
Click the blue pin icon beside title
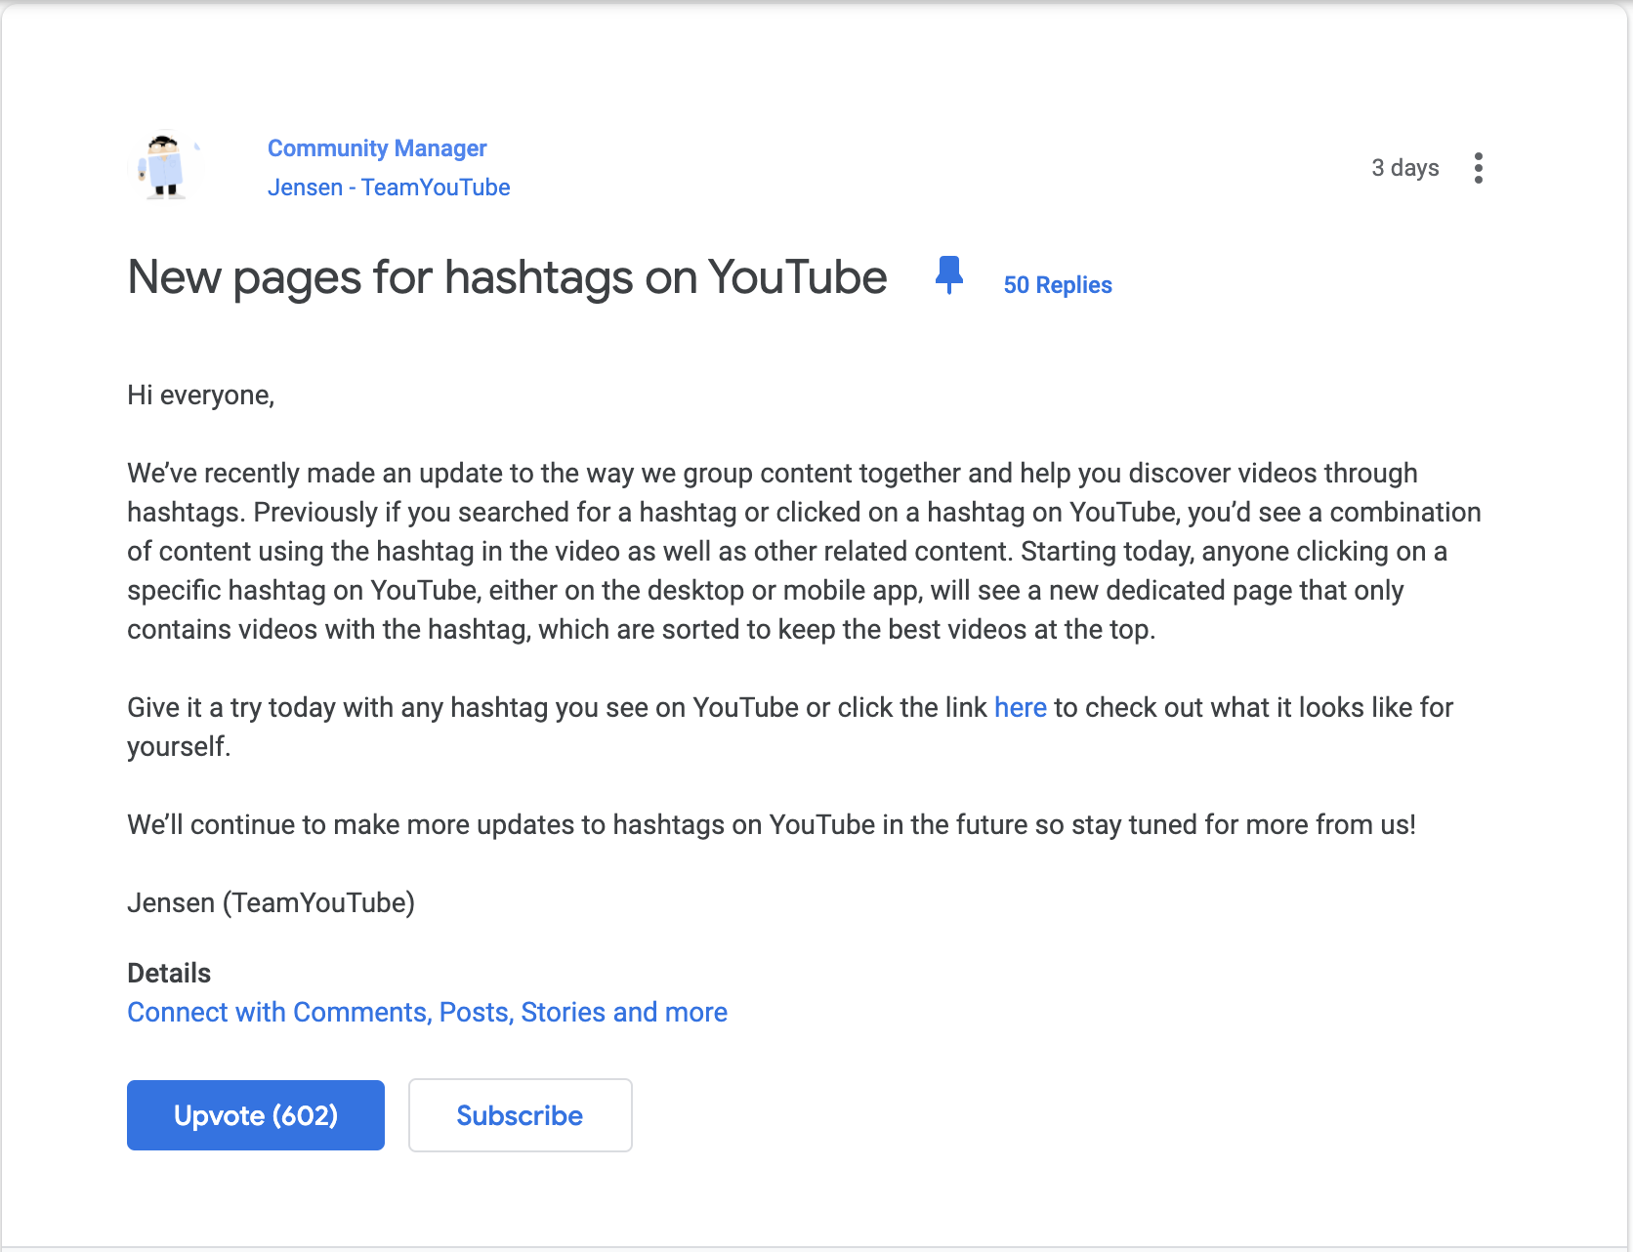point(949,275)
